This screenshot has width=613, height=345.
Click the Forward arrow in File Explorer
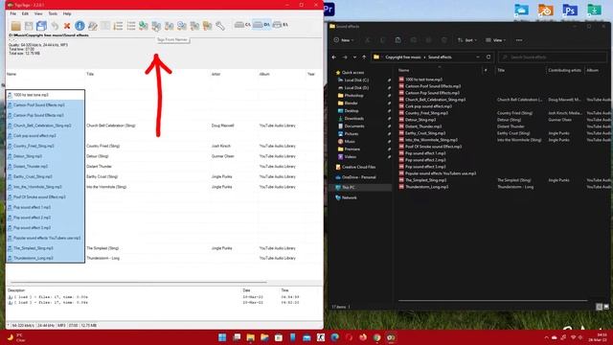pos(345,57)
